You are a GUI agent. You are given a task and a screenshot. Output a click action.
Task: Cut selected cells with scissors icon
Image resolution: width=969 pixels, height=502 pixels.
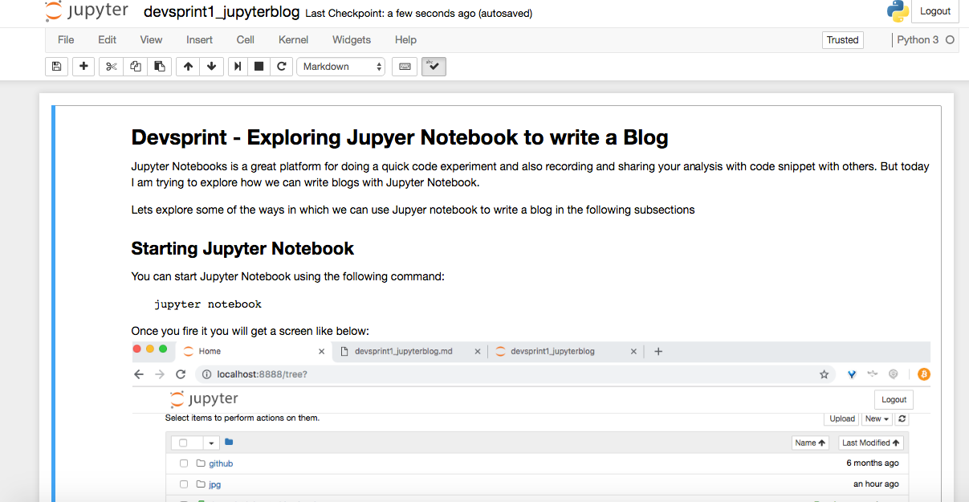[111, 67]
